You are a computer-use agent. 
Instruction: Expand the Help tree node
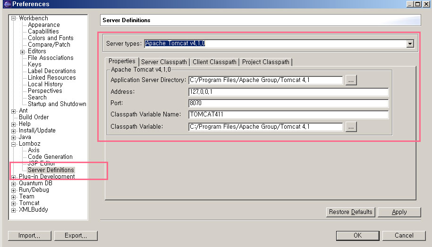tap(13, 124)
